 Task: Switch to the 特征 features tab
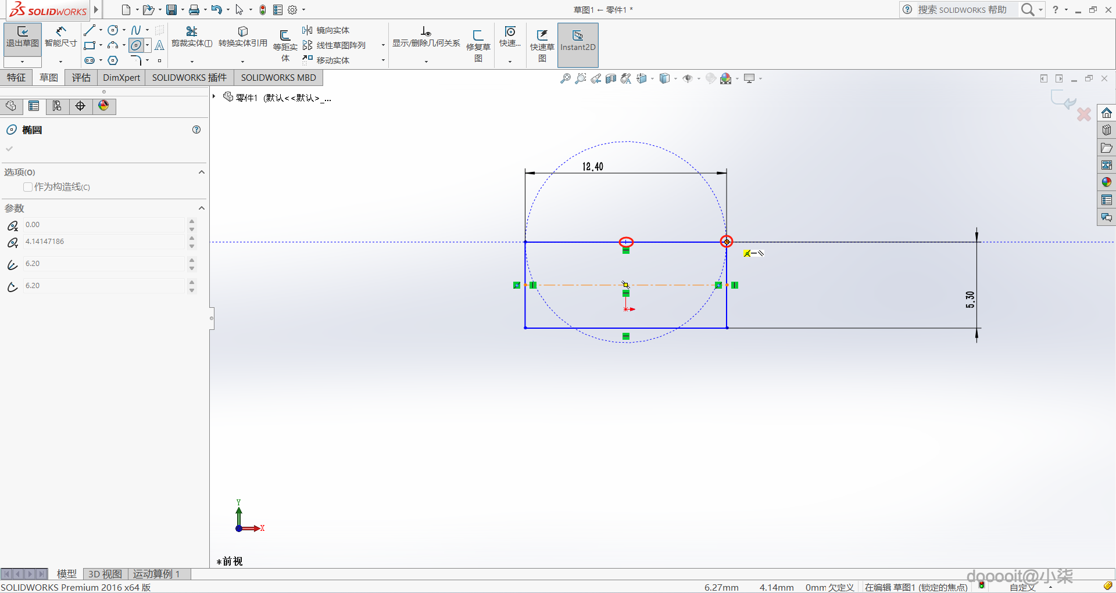click(x=16, y=78)
